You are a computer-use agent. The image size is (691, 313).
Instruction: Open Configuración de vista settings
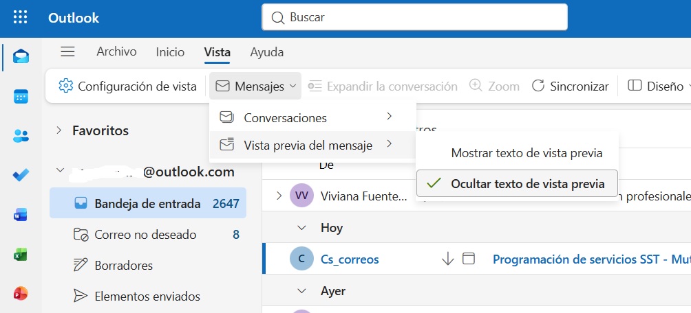pyautogui.click(x=127, y=86)
